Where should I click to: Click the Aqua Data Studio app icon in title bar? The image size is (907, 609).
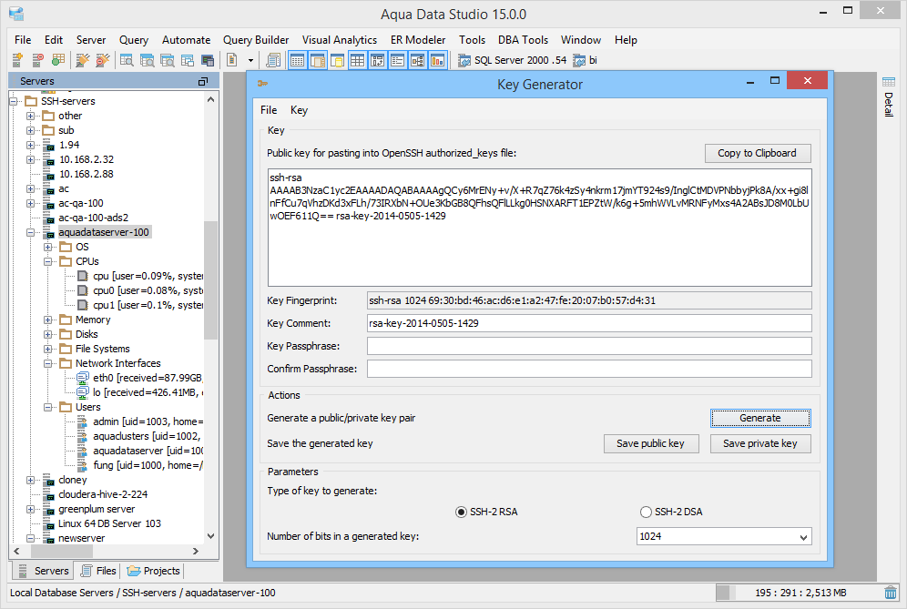(x=16, y=14)
